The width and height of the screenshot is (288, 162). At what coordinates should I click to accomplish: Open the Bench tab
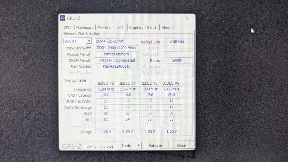[152, 27]
